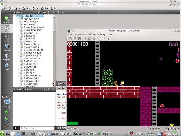The height and width of the screenshot is (136, 181).
Task: Select lgck-builder.pro in project tree
Action: [31, 19]
